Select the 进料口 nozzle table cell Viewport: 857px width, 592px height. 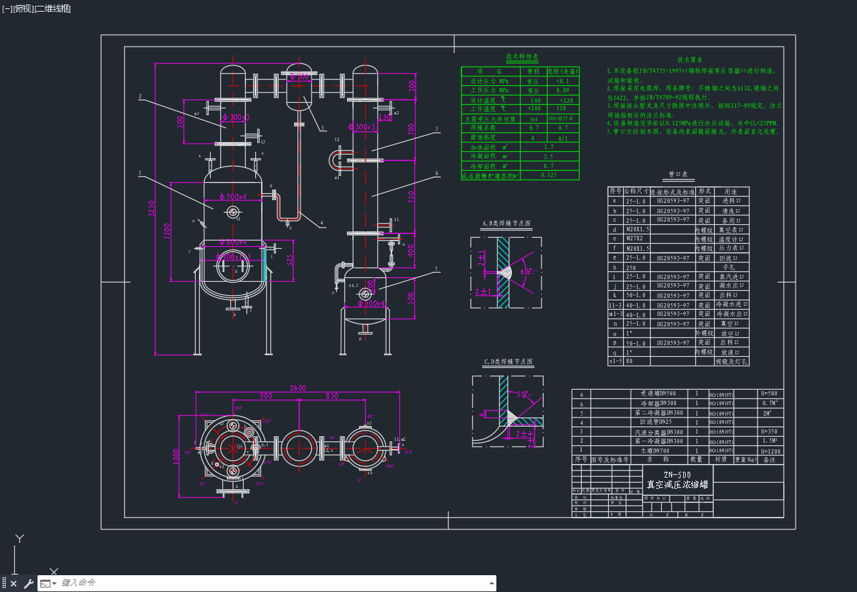(731, 201)
